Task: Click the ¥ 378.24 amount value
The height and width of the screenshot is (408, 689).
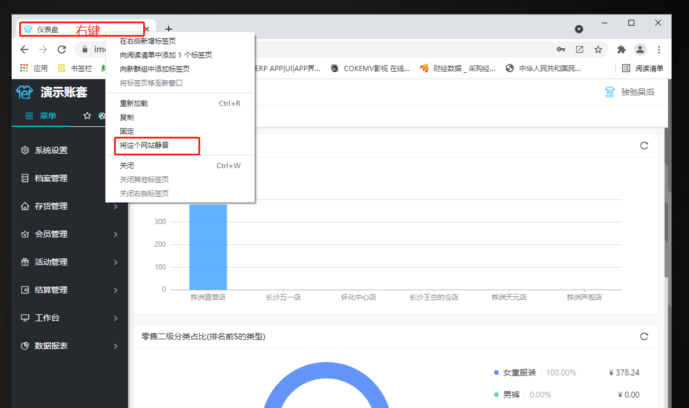Action: 624,372
